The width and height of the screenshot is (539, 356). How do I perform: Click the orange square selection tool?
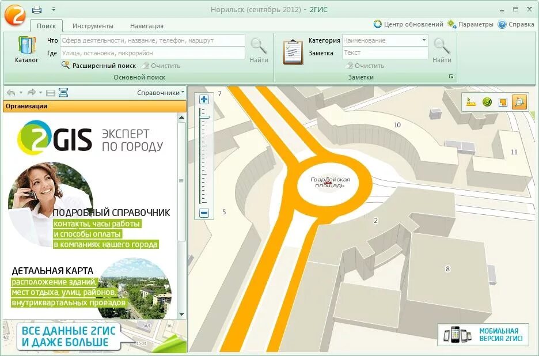click(x=503, y=102)
